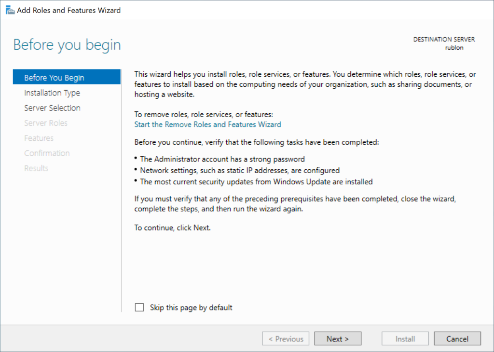Image resolution: width=494 pixels, height=352 pixels.
Task: Click the Before you begin heading
Action: click(67, 45)
